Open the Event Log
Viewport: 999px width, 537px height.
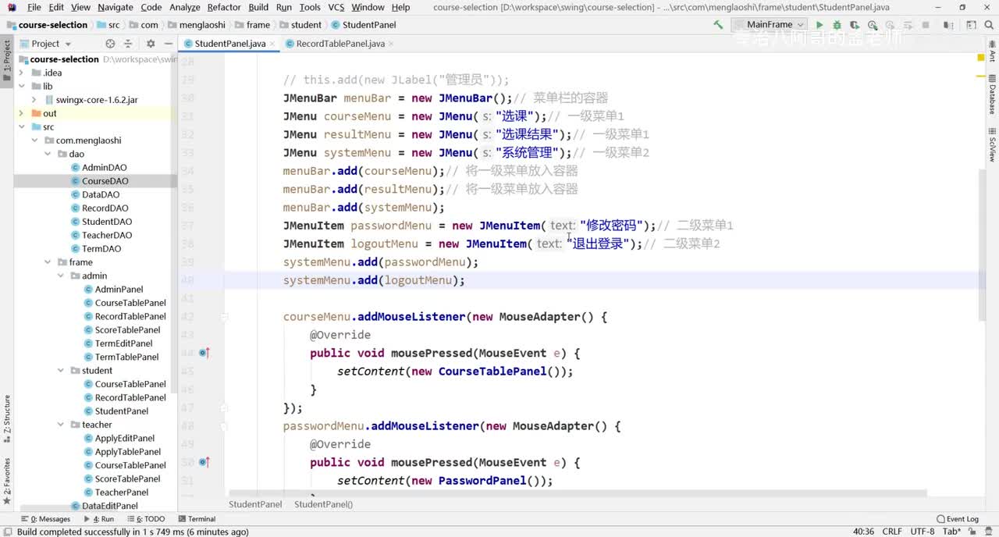(x=958, y=518)
